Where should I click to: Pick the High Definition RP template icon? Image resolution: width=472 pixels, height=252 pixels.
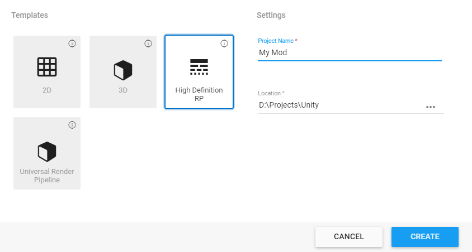click(x=199, y=67)
